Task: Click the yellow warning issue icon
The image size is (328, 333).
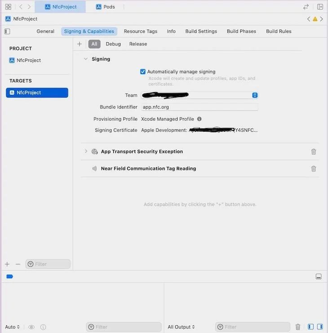Action: coord(315,19)
